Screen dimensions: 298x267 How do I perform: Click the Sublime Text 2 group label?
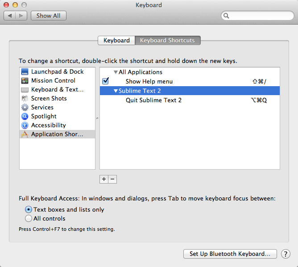point(140,91)
